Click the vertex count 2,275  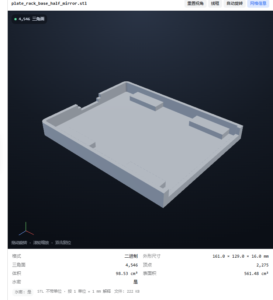coord(262,265)
